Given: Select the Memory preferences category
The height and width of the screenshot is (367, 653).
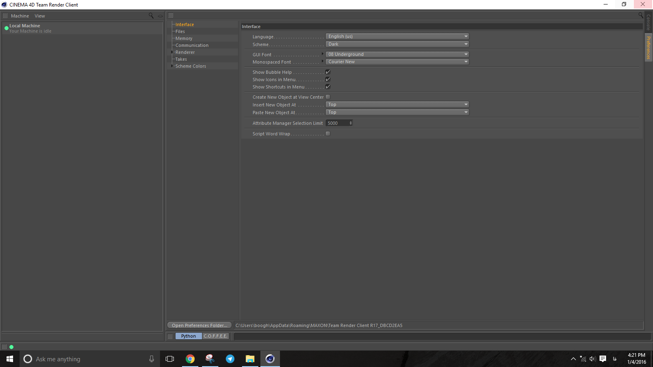Looking at the screenshot, I should (184, 38).
